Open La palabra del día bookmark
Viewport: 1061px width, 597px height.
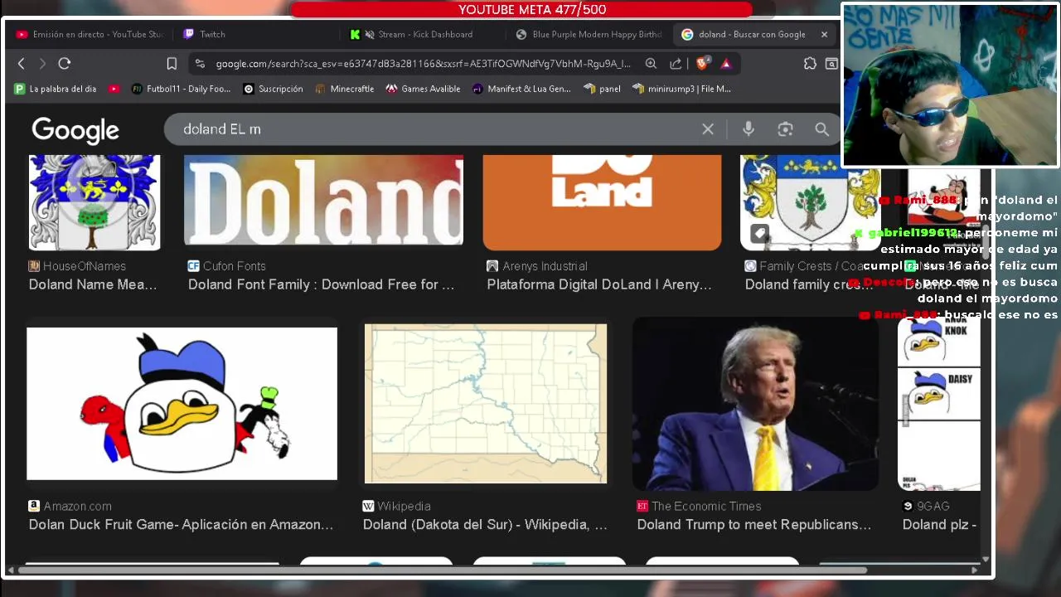tap(55, 89)
